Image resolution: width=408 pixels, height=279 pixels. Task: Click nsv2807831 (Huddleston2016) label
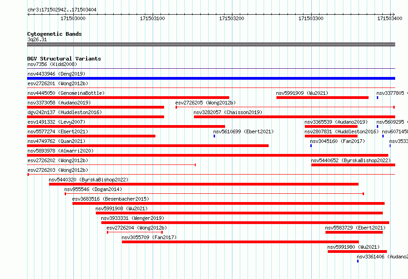click(342, 131)
